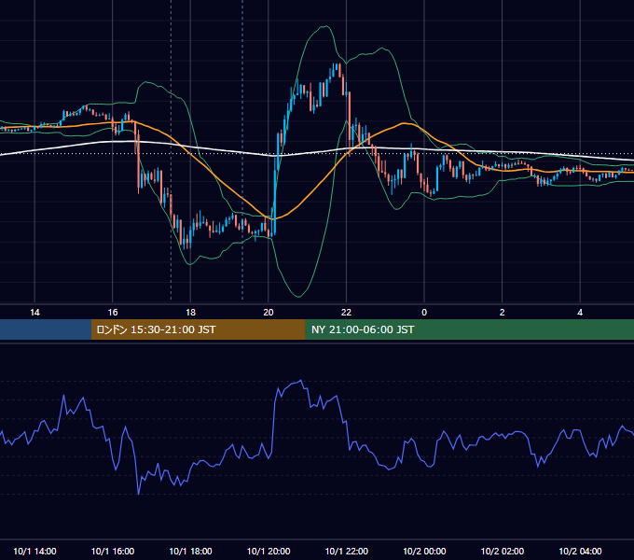
Task: Click the hour label 16 on chart axis
Action: point(113,313)
